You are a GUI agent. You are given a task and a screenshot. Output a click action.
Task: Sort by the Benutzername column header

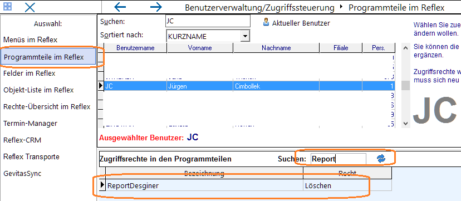point(135,48)
